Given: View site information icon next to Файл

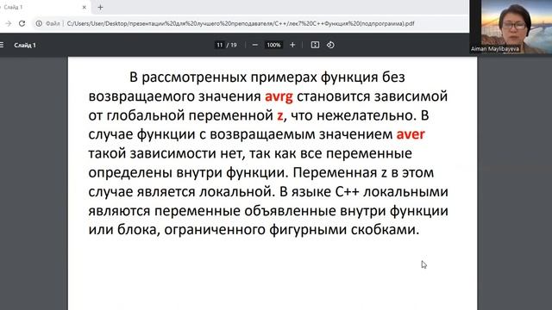Looking at the screenshot, I should coord(39,23).
